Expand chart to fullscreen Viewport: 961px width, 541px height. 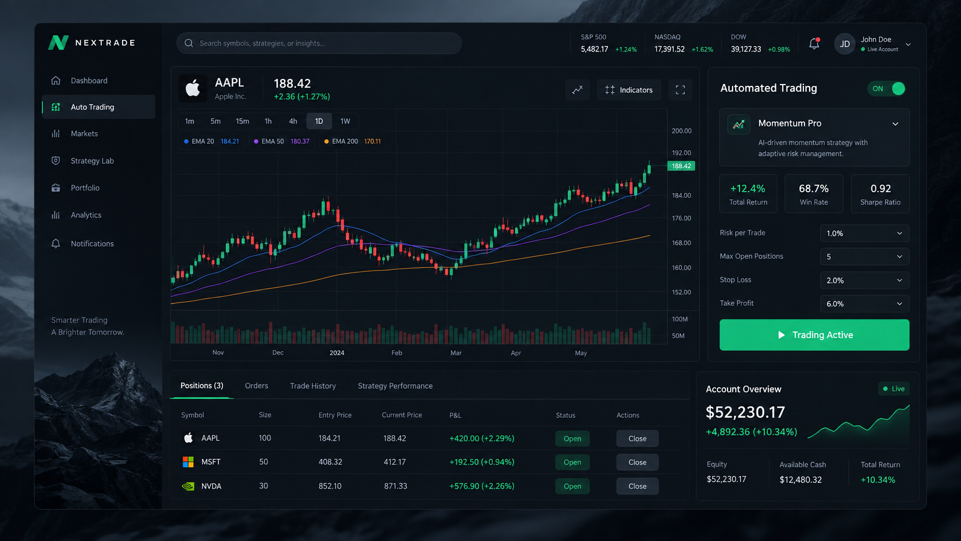click(x=680, y=90)
